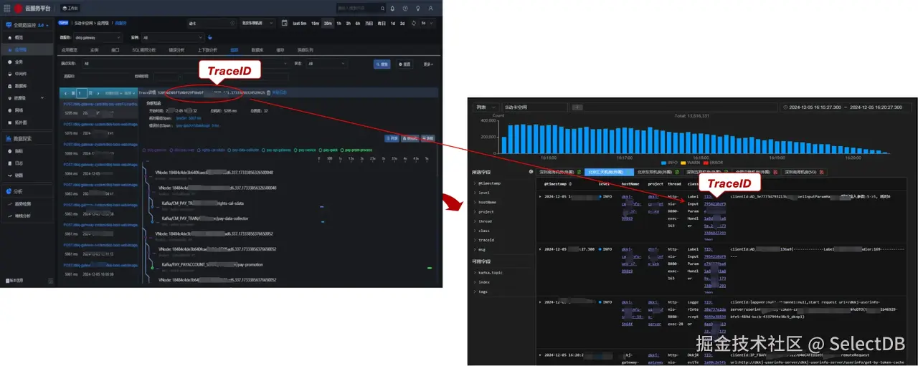Open 概览 in the sidebar
The image size is (918, 366).
coord(20,37)
